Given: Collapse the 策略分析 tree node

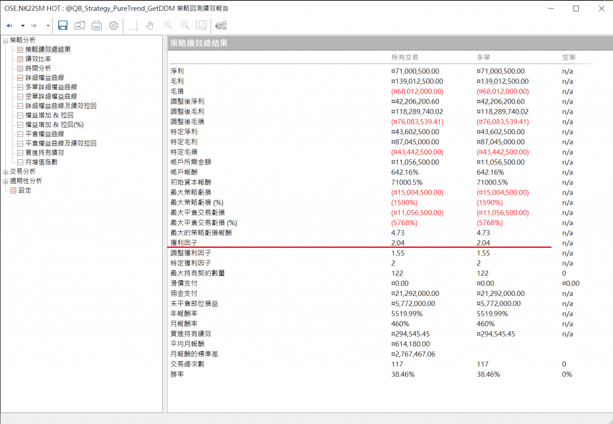Looking at the screenshot, I should [5, 40].
